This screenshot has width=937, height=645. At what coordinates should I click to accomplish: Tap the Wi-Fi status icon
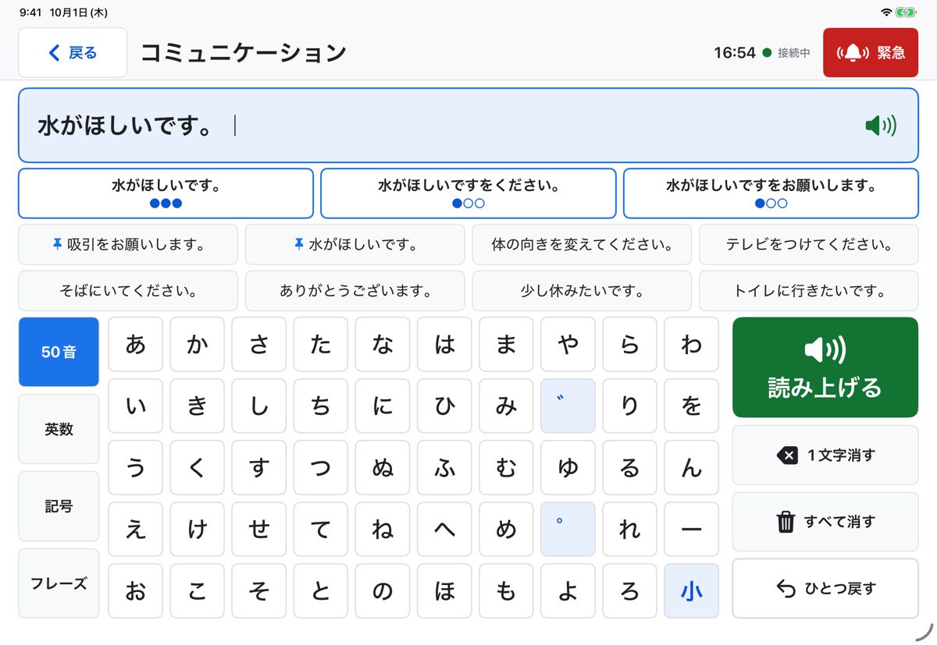pyautogui.click(x=886, y=12)
